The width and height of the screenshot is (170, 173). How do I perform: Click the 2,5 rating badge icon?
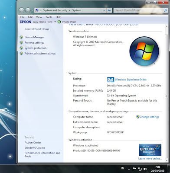(111, 80)
